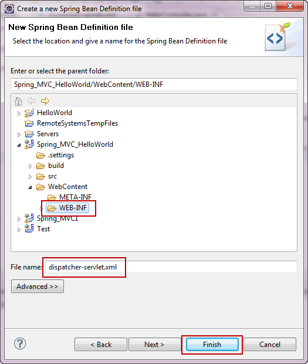Viewport: 308px width, 364px height.
Task: Select the Test project icon
Action: tap(29, 228)
